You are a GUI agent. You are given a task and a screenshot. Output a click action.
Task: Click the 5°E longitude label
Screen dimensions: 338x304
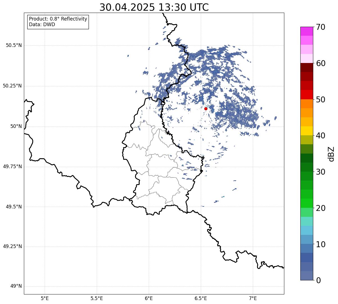pyautogui.click(x=45, y=298)
